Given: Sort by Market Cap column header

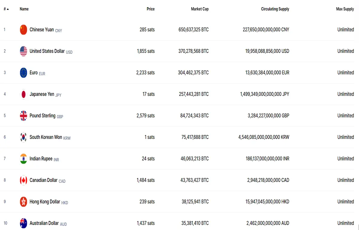Looking at the screenshot, I should click(200, 9).
